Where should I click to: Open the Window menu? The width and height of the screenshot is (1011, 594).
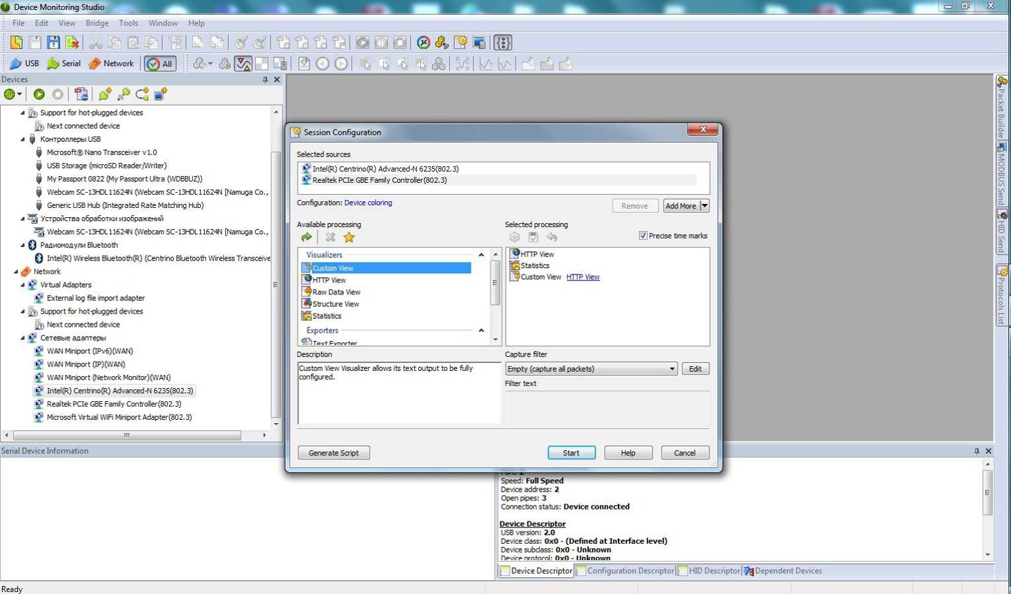[163, 23]
